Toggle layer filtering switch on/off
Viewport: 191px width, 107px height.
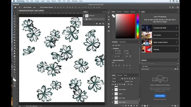coord(135,78)
